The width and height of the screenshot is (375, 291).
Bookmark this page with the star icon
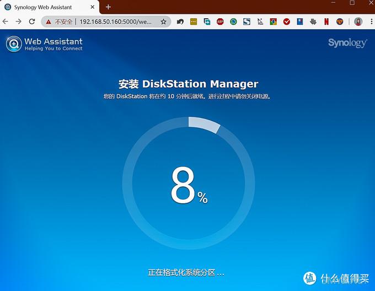click(163, 21)
